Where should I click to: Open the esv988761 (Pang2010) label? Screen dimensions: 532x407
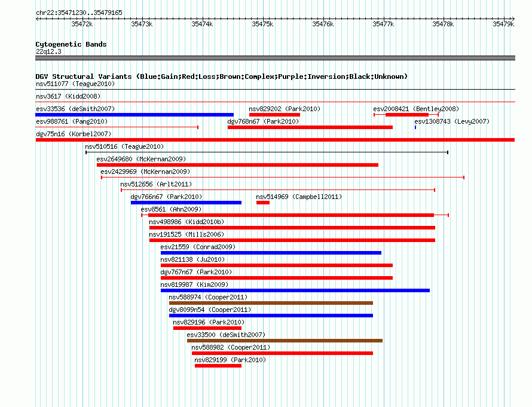(x=72, y=121)
